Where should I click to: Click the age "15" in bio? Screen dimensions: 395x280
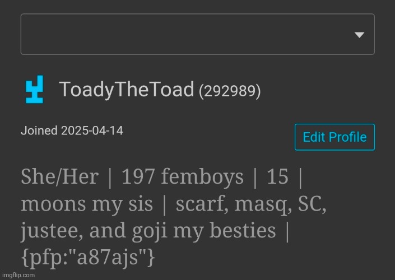(277, 177)
